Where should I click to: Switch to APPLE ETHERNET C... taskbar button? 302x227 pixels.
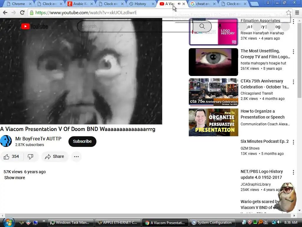click(118, 223)
